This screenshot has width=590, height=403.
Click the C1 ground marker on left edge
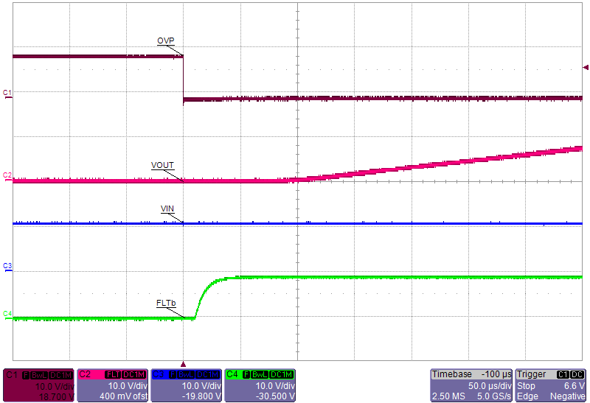[7, 93]
